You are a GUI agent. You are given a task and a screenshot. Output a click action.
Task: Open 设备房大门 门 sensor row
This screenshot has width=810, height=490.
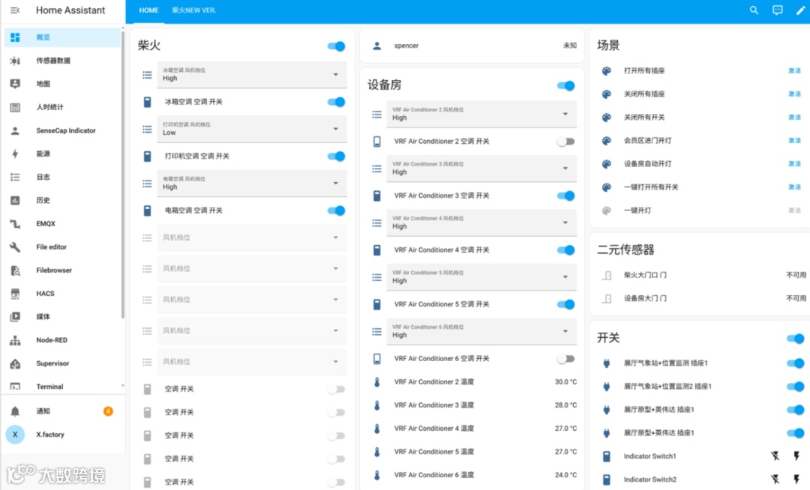pos(703,299)
